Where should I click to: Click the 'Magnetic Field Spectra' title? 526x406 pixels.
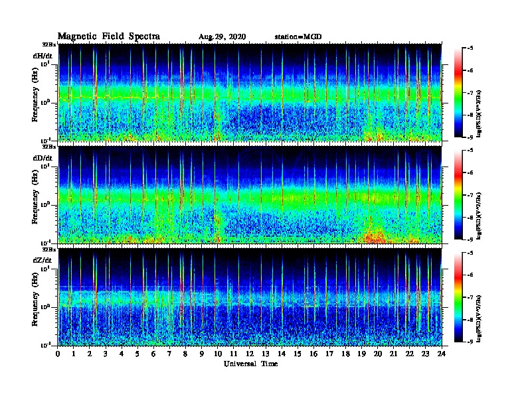pos(109,36)
